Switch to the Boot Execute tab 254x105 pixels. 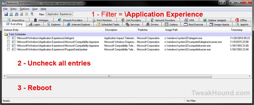[x=193, y=25]
